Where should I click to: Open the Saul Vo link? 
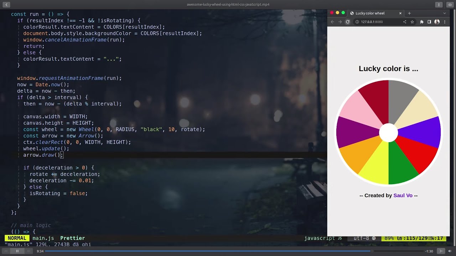tap(403, 196)
